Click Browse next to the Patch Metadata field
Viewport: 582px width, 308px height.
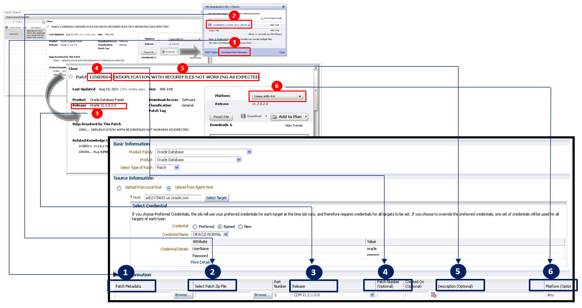[183, 295]
